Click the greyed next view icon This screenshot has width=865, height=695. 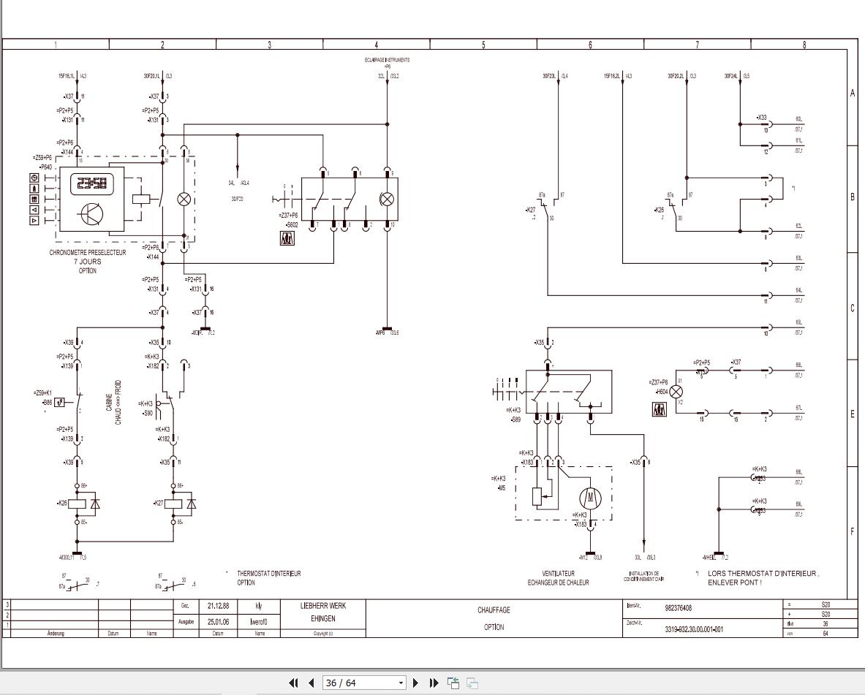[472, 683]
